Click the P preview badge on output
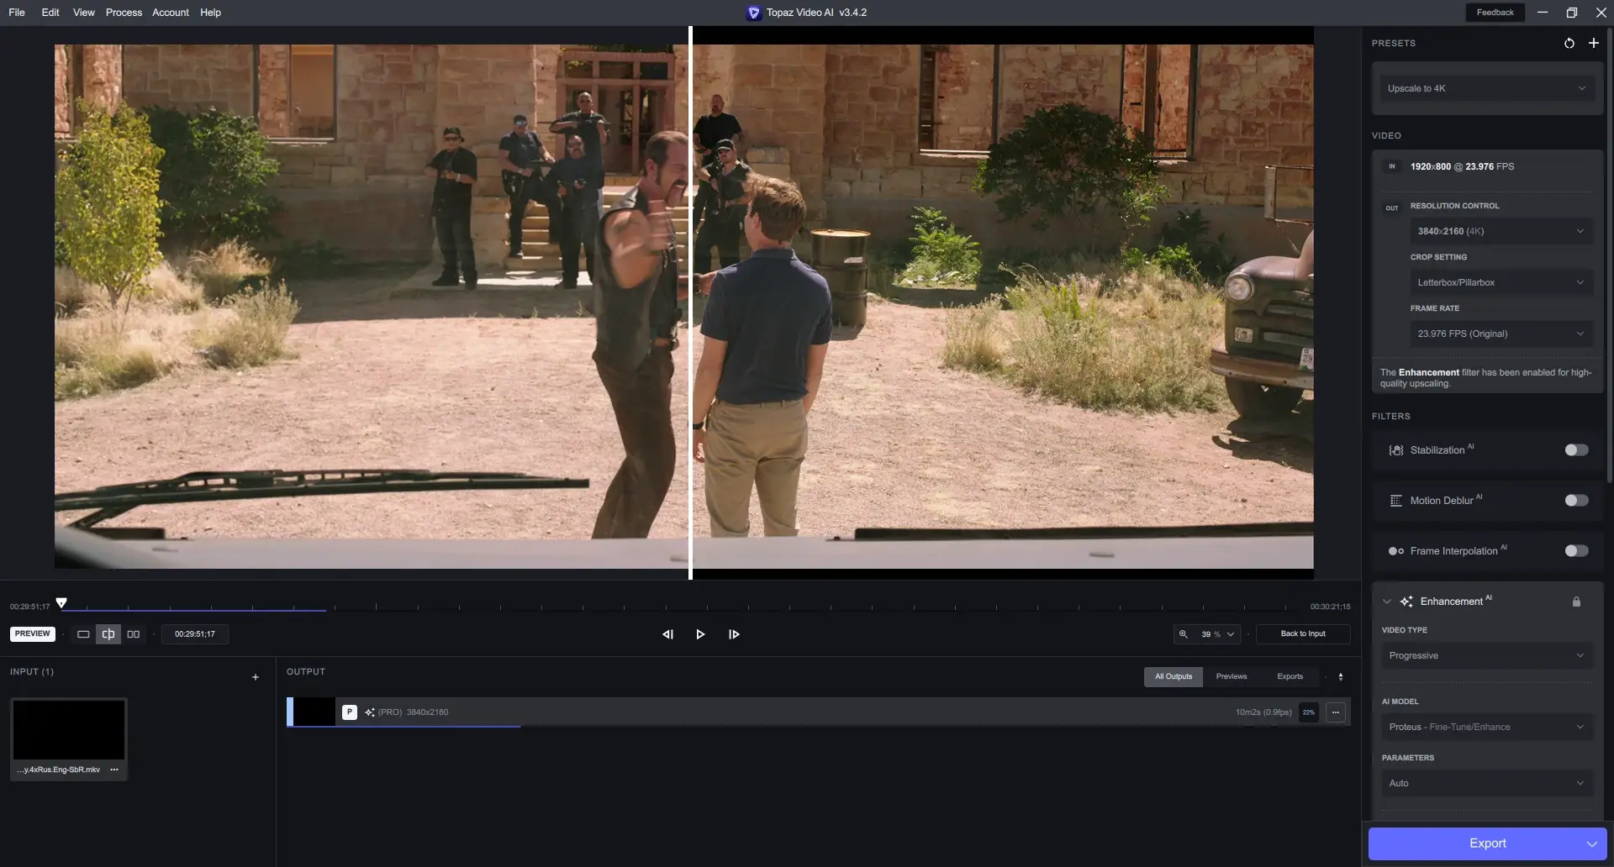 tap(350, 712)
